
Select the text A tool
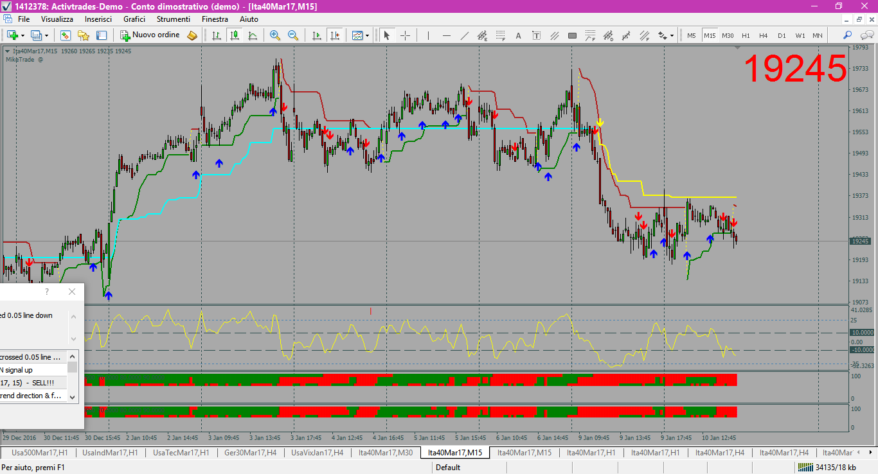point(519,35)
